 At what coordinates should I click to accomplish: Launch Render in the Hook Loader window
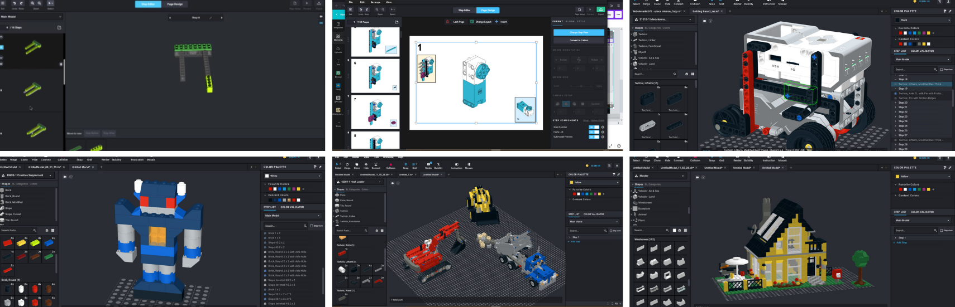click(x=428, y=165)
